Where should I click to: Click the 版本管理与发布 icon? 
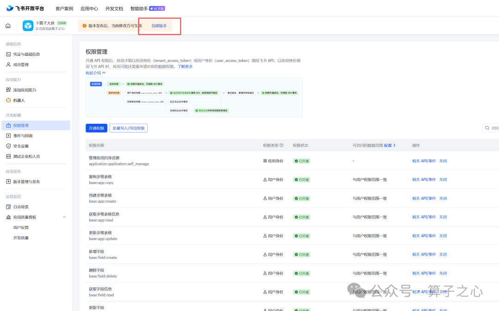(9, 182)
